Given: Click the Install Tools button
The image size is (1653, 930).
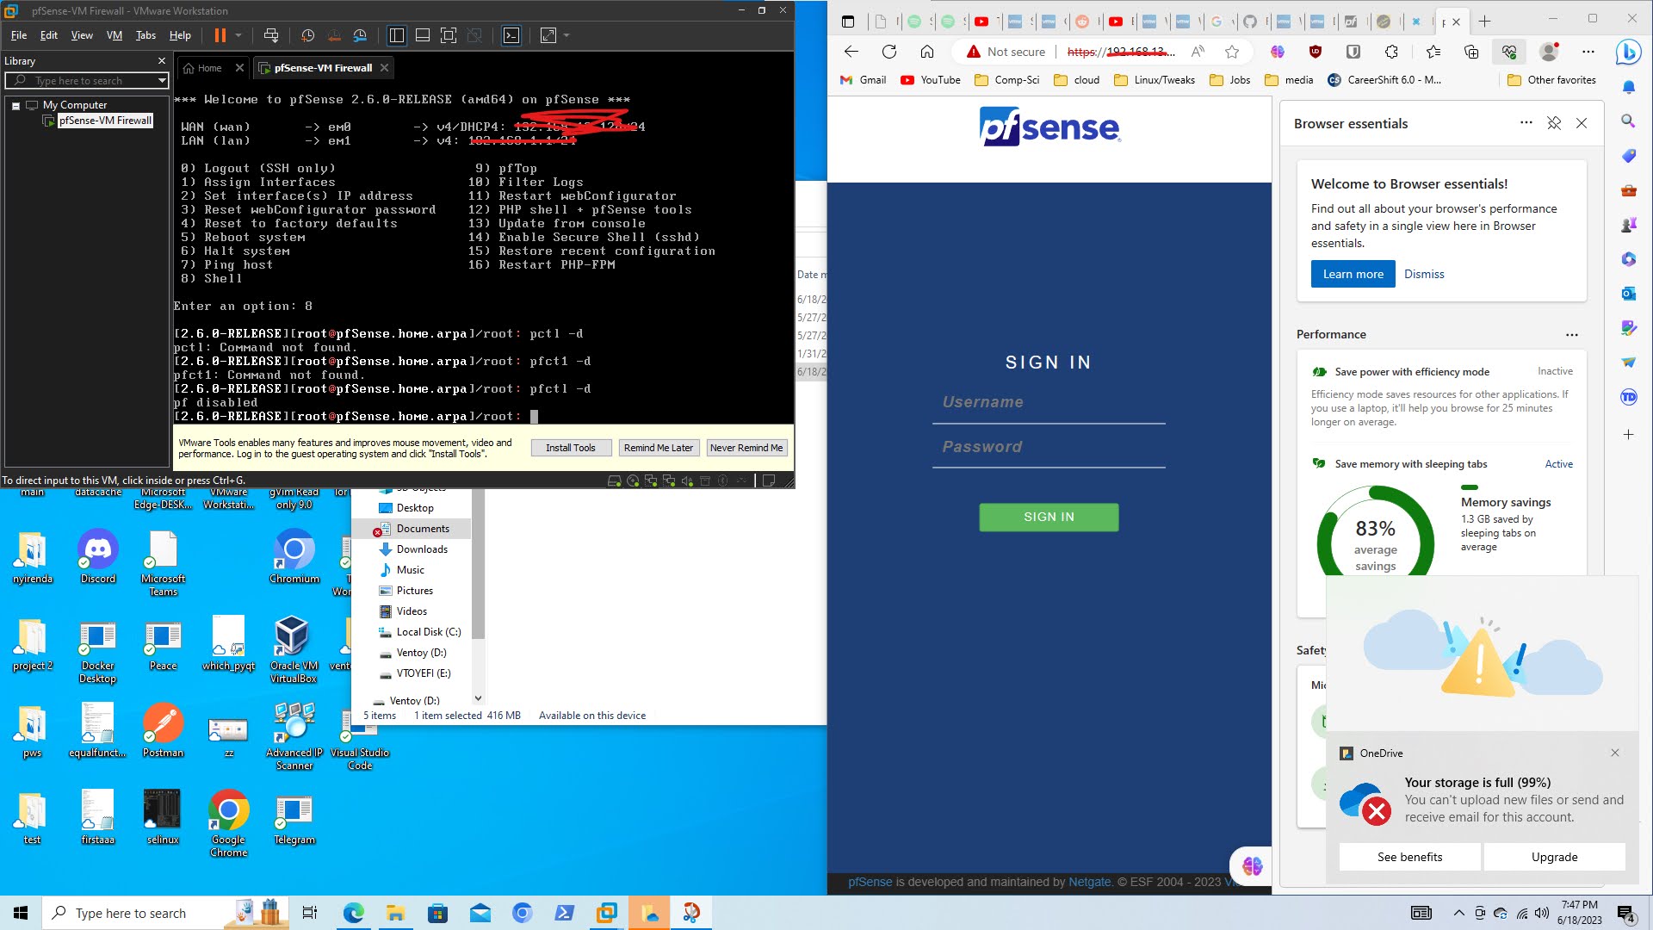Looking at the screenshot, I should click(x=571, y=447).
